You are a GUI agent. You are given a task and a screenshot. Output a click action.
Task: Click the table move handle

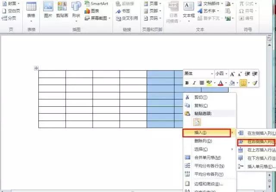[x=36, y=68]
